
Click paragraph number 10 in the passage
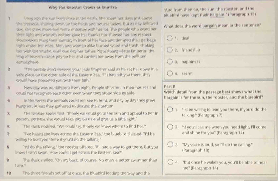[x=9, y=173]
